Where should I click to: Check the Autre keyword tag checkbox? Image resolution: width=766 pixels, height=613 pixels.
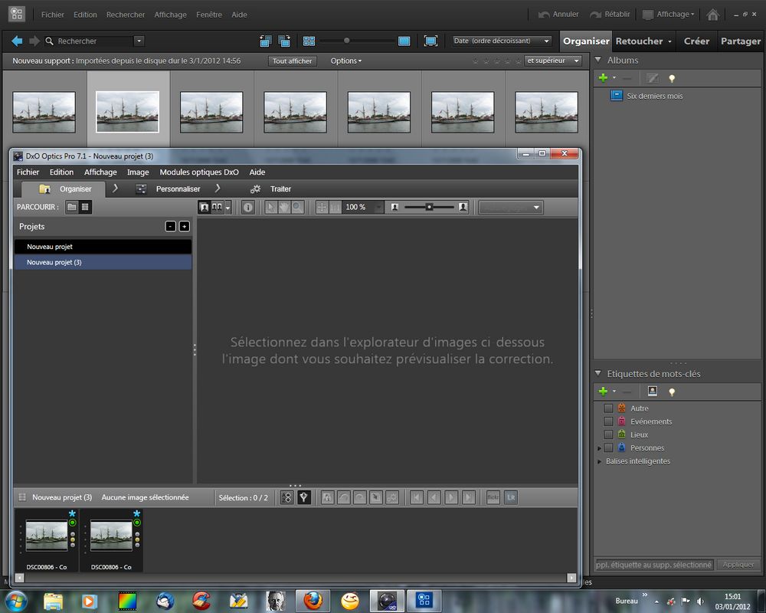608,408
